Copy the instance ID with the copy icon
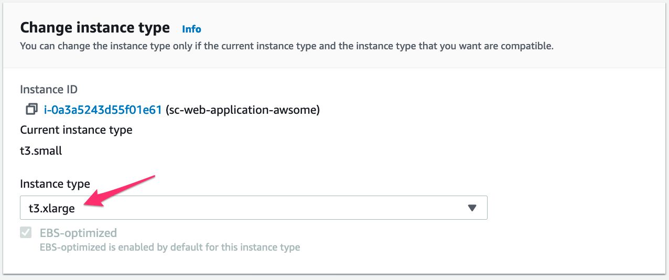This screenshot has height=280, width=669. (31, 110)
